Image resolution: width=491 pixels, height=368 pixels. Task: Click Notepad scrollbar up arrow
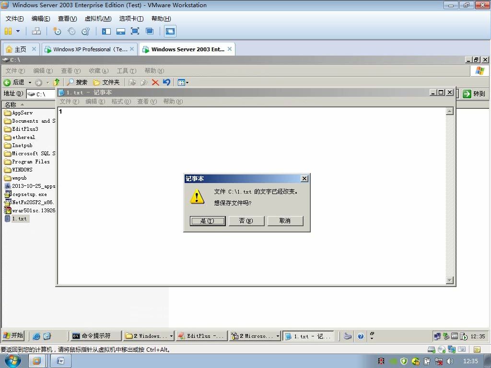click(450, 111)
